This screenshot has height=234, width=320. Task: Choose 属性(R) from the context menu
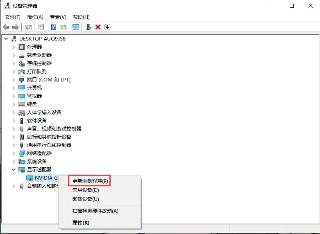coord(81,223)
